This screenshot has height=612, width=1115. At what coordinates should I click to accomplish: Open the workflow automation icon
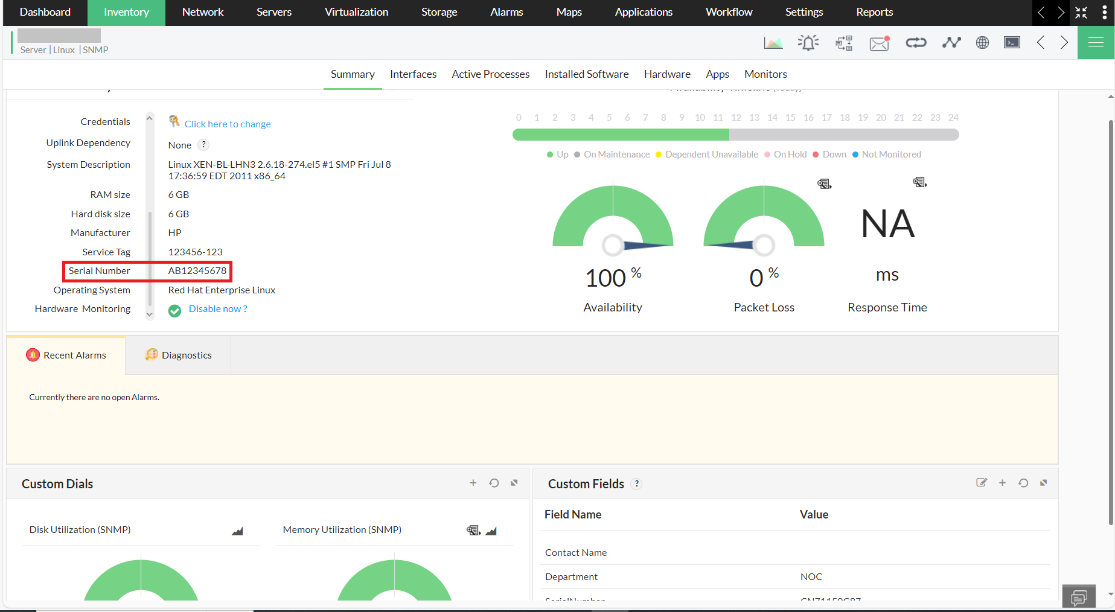pyautogui.click(x=844, y=42)
